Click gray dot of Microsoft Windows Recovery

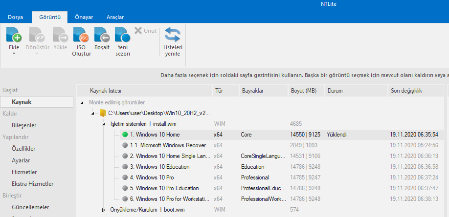125,145
